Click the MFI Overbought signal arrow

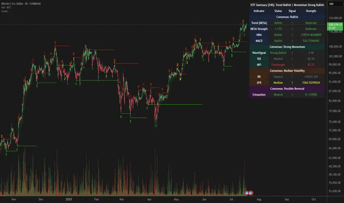coord(292,65)
